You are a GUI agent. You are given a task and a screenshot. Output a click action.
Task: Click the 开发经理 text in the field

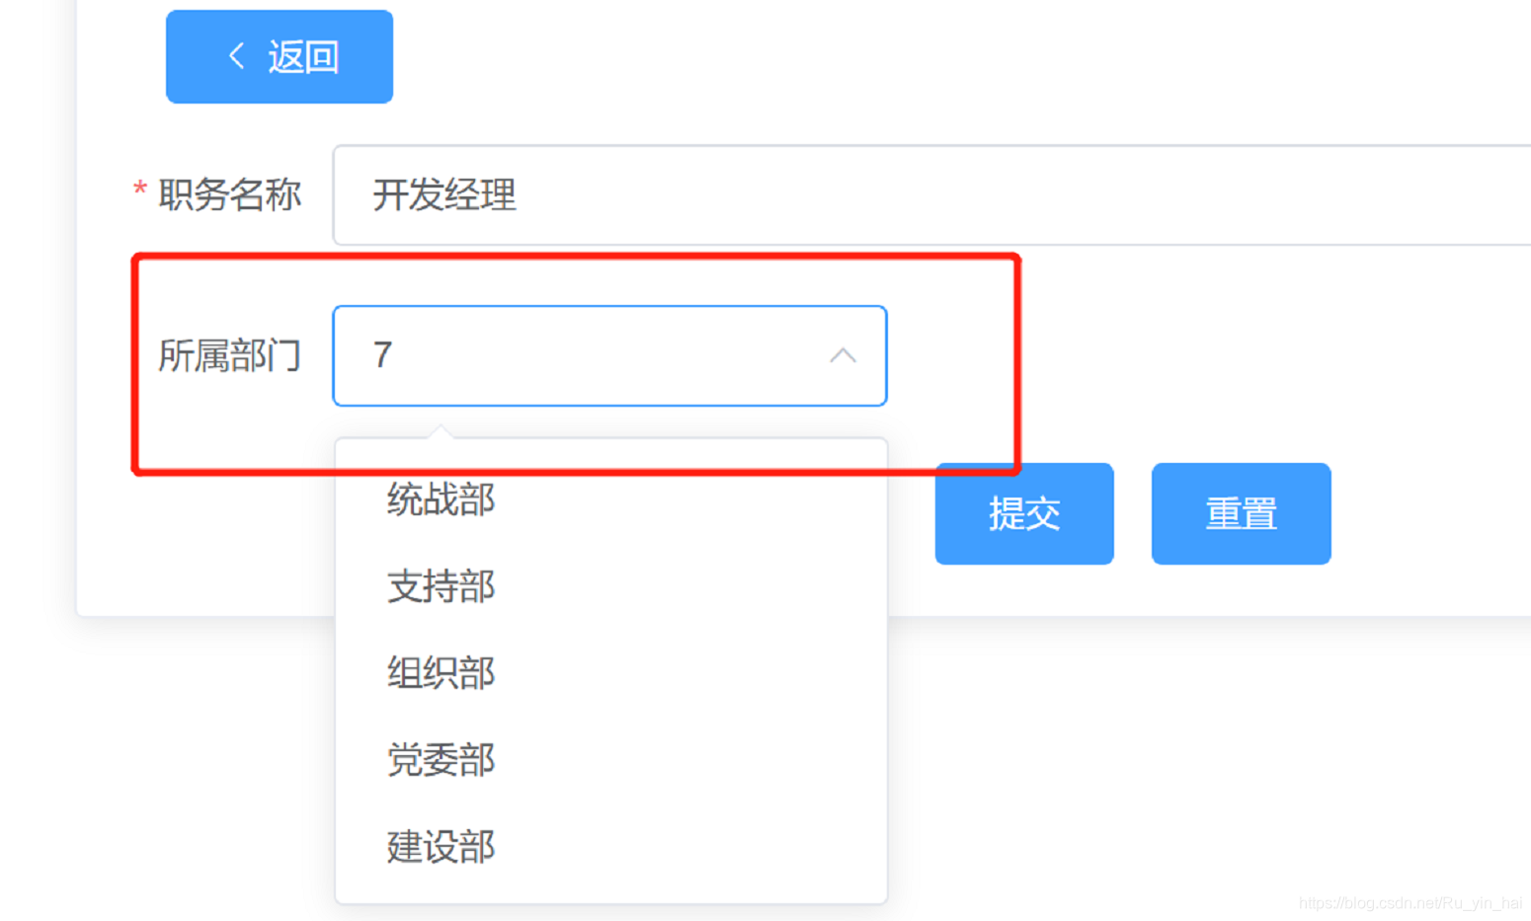(444, 194)
